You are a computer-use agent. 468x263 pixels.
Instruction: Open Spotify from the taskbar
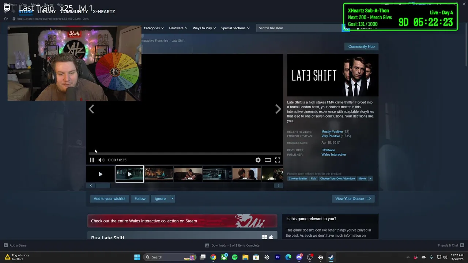pos(235,257)
